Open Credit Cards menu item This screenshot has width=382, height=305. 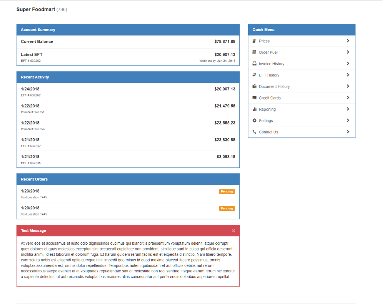click(302, 98)
